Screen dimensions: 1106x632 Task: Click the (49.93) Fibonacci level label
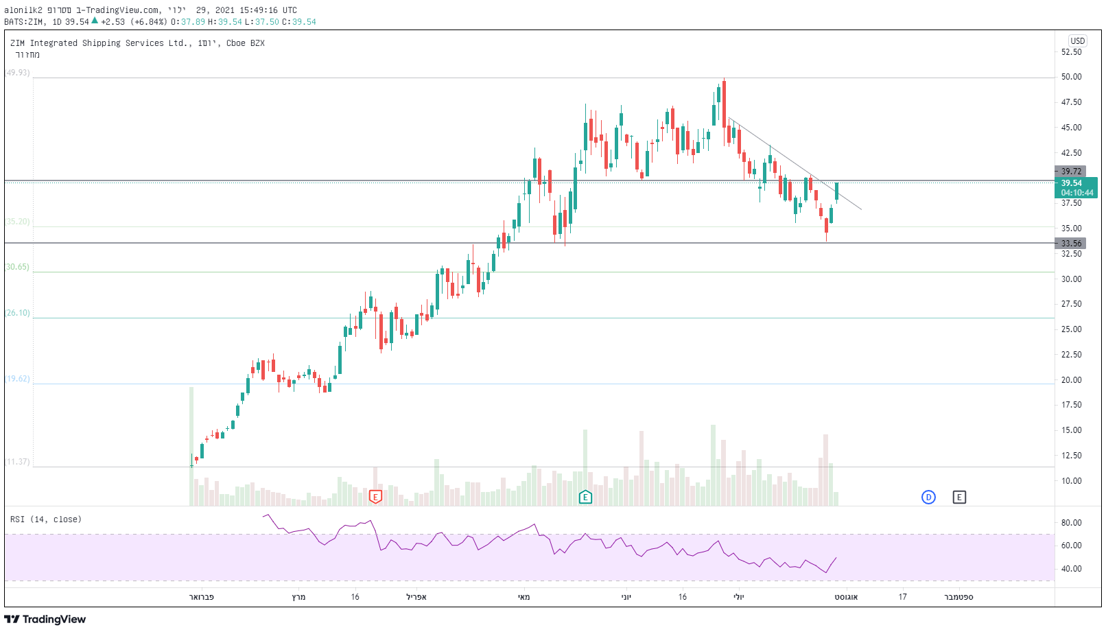click(18, 73)
